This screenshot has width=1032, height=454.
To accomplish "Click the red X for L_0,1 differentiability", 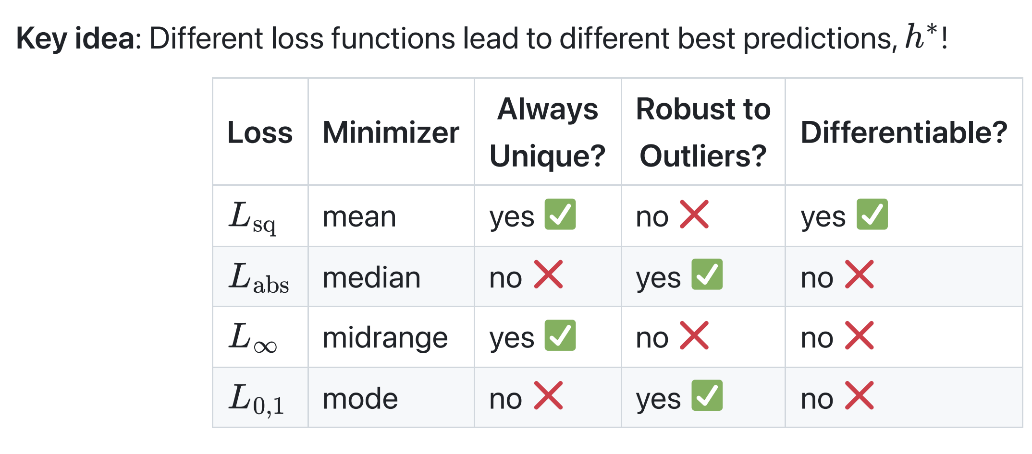I will [x=859, y=396].
